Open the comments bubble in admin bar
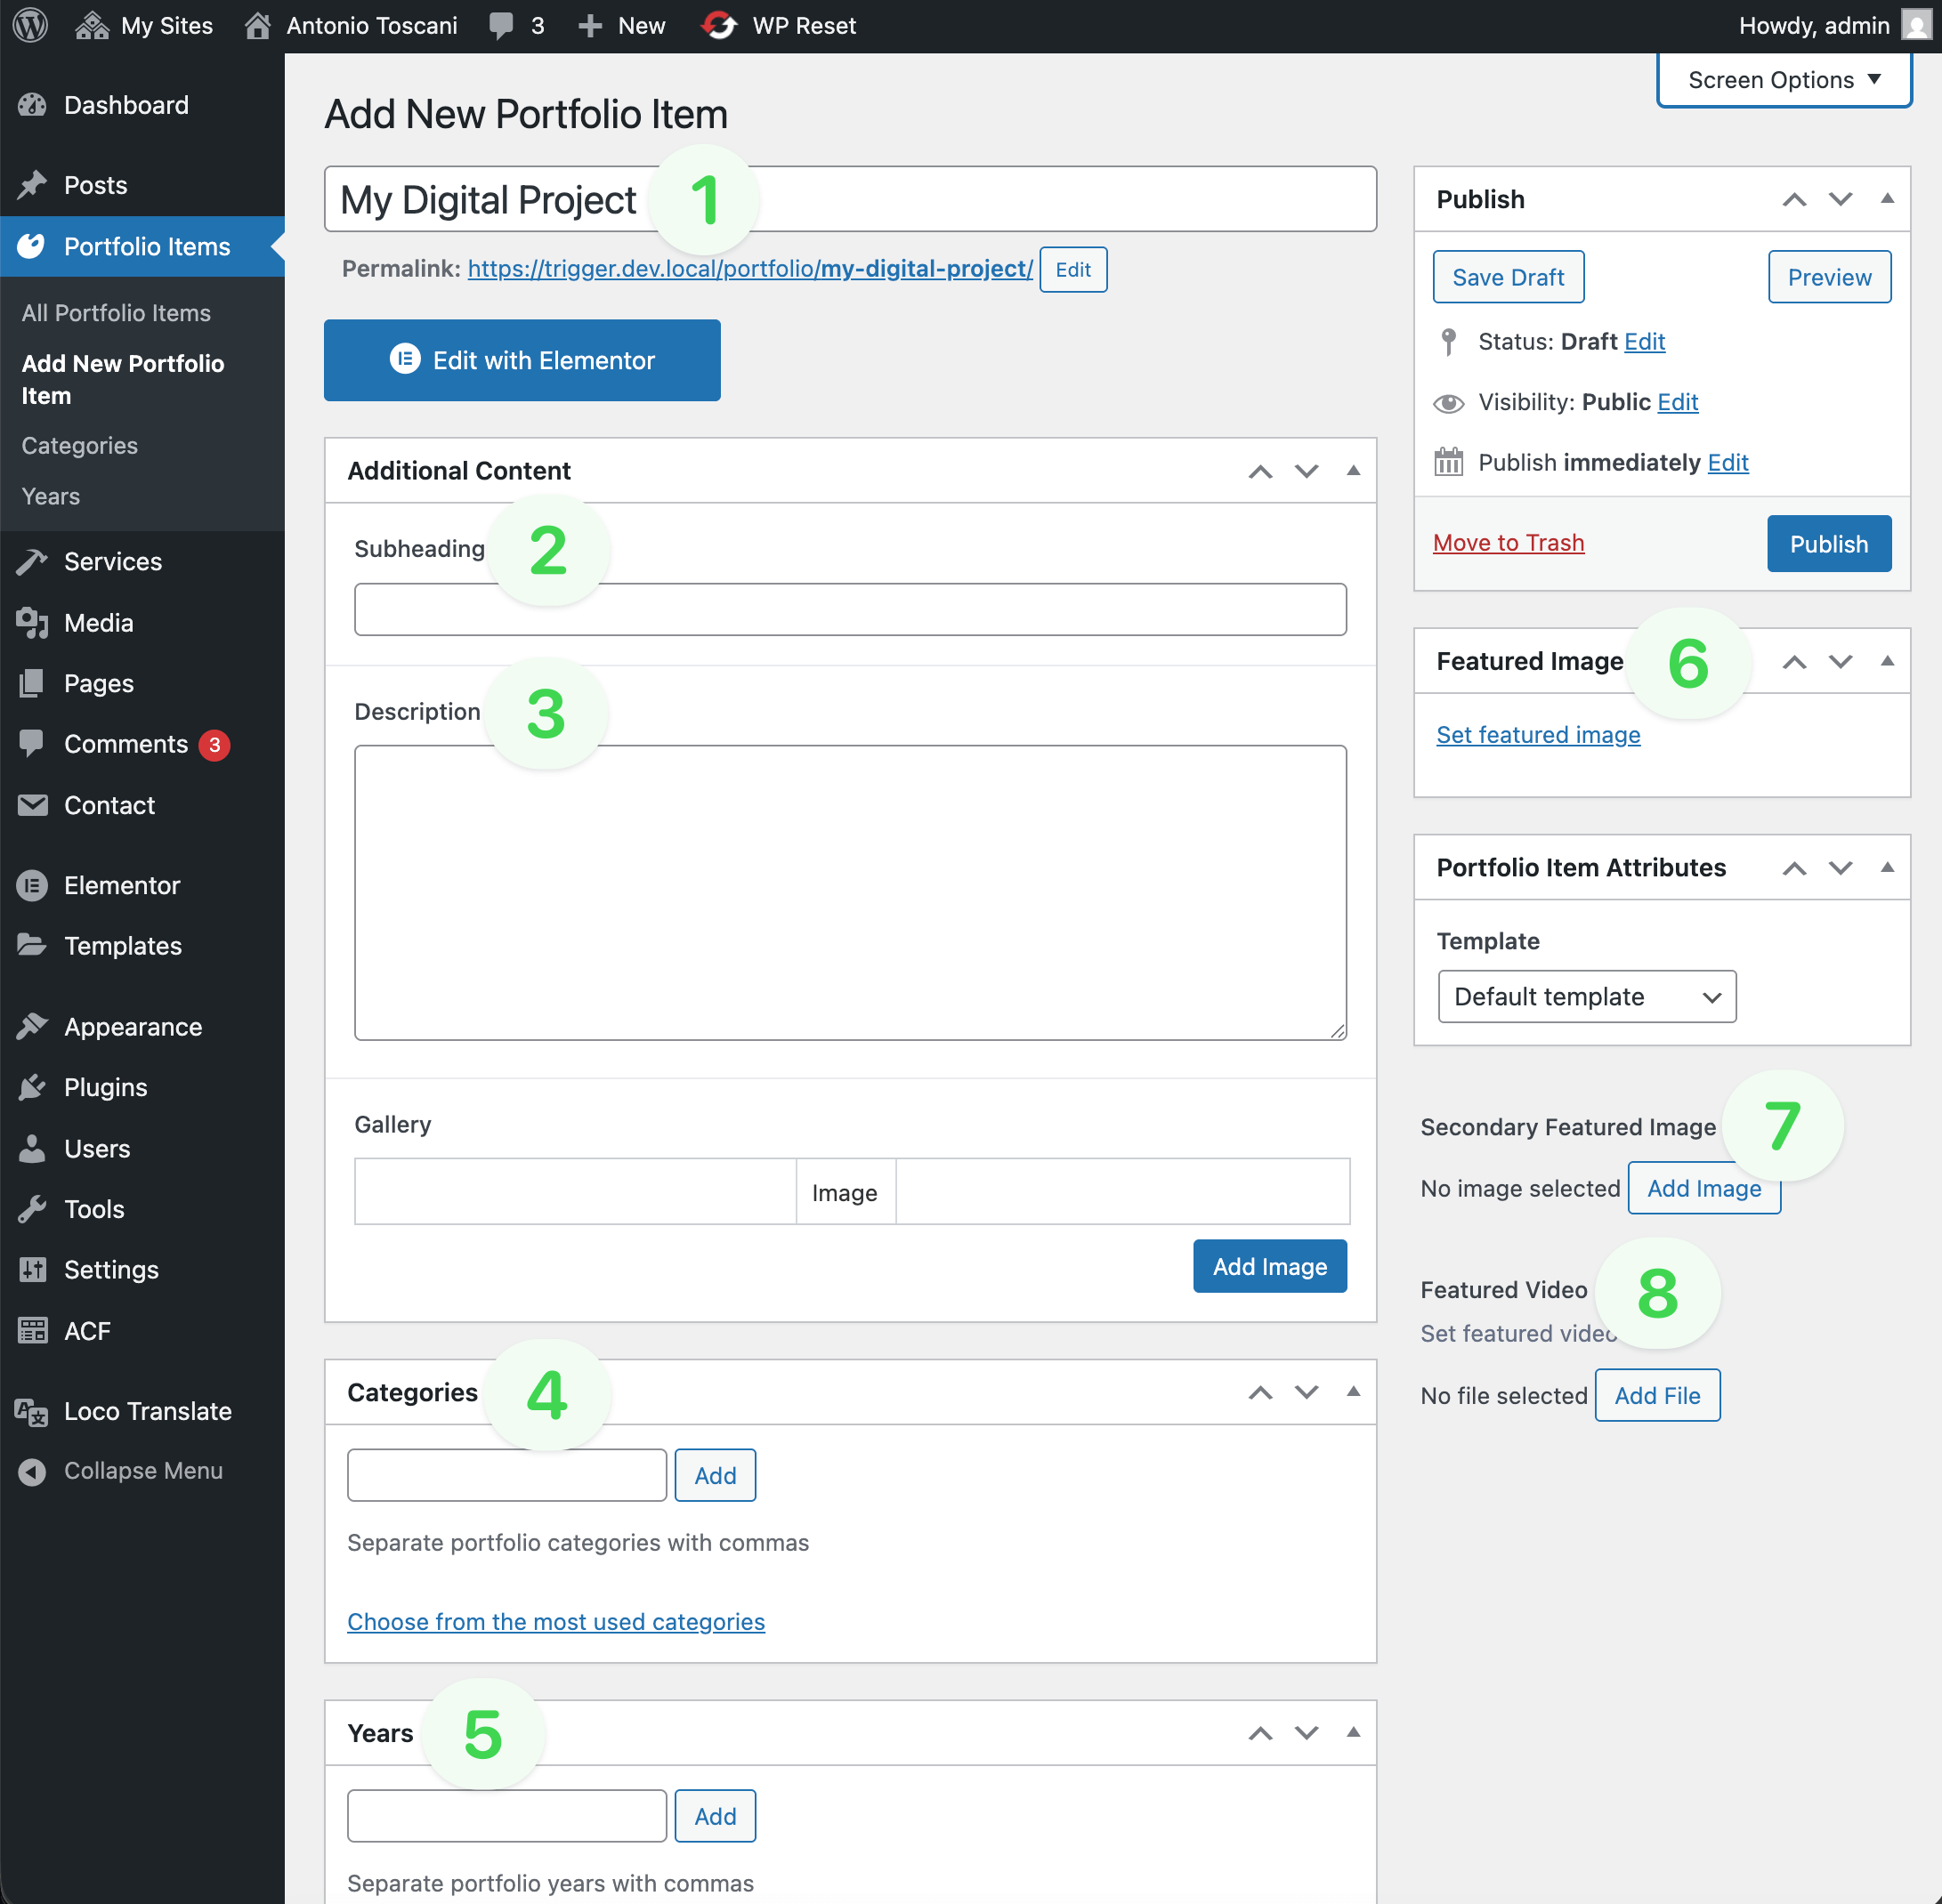The image size is (1942, 1904). coord(501,25)
